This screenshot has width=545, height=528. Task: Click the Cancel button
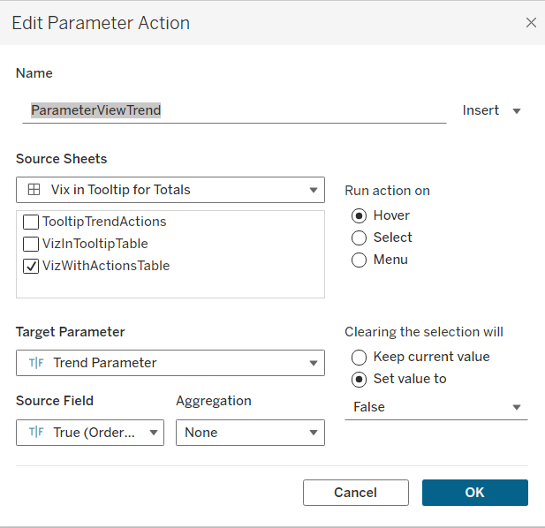click(x=355, y=493)
